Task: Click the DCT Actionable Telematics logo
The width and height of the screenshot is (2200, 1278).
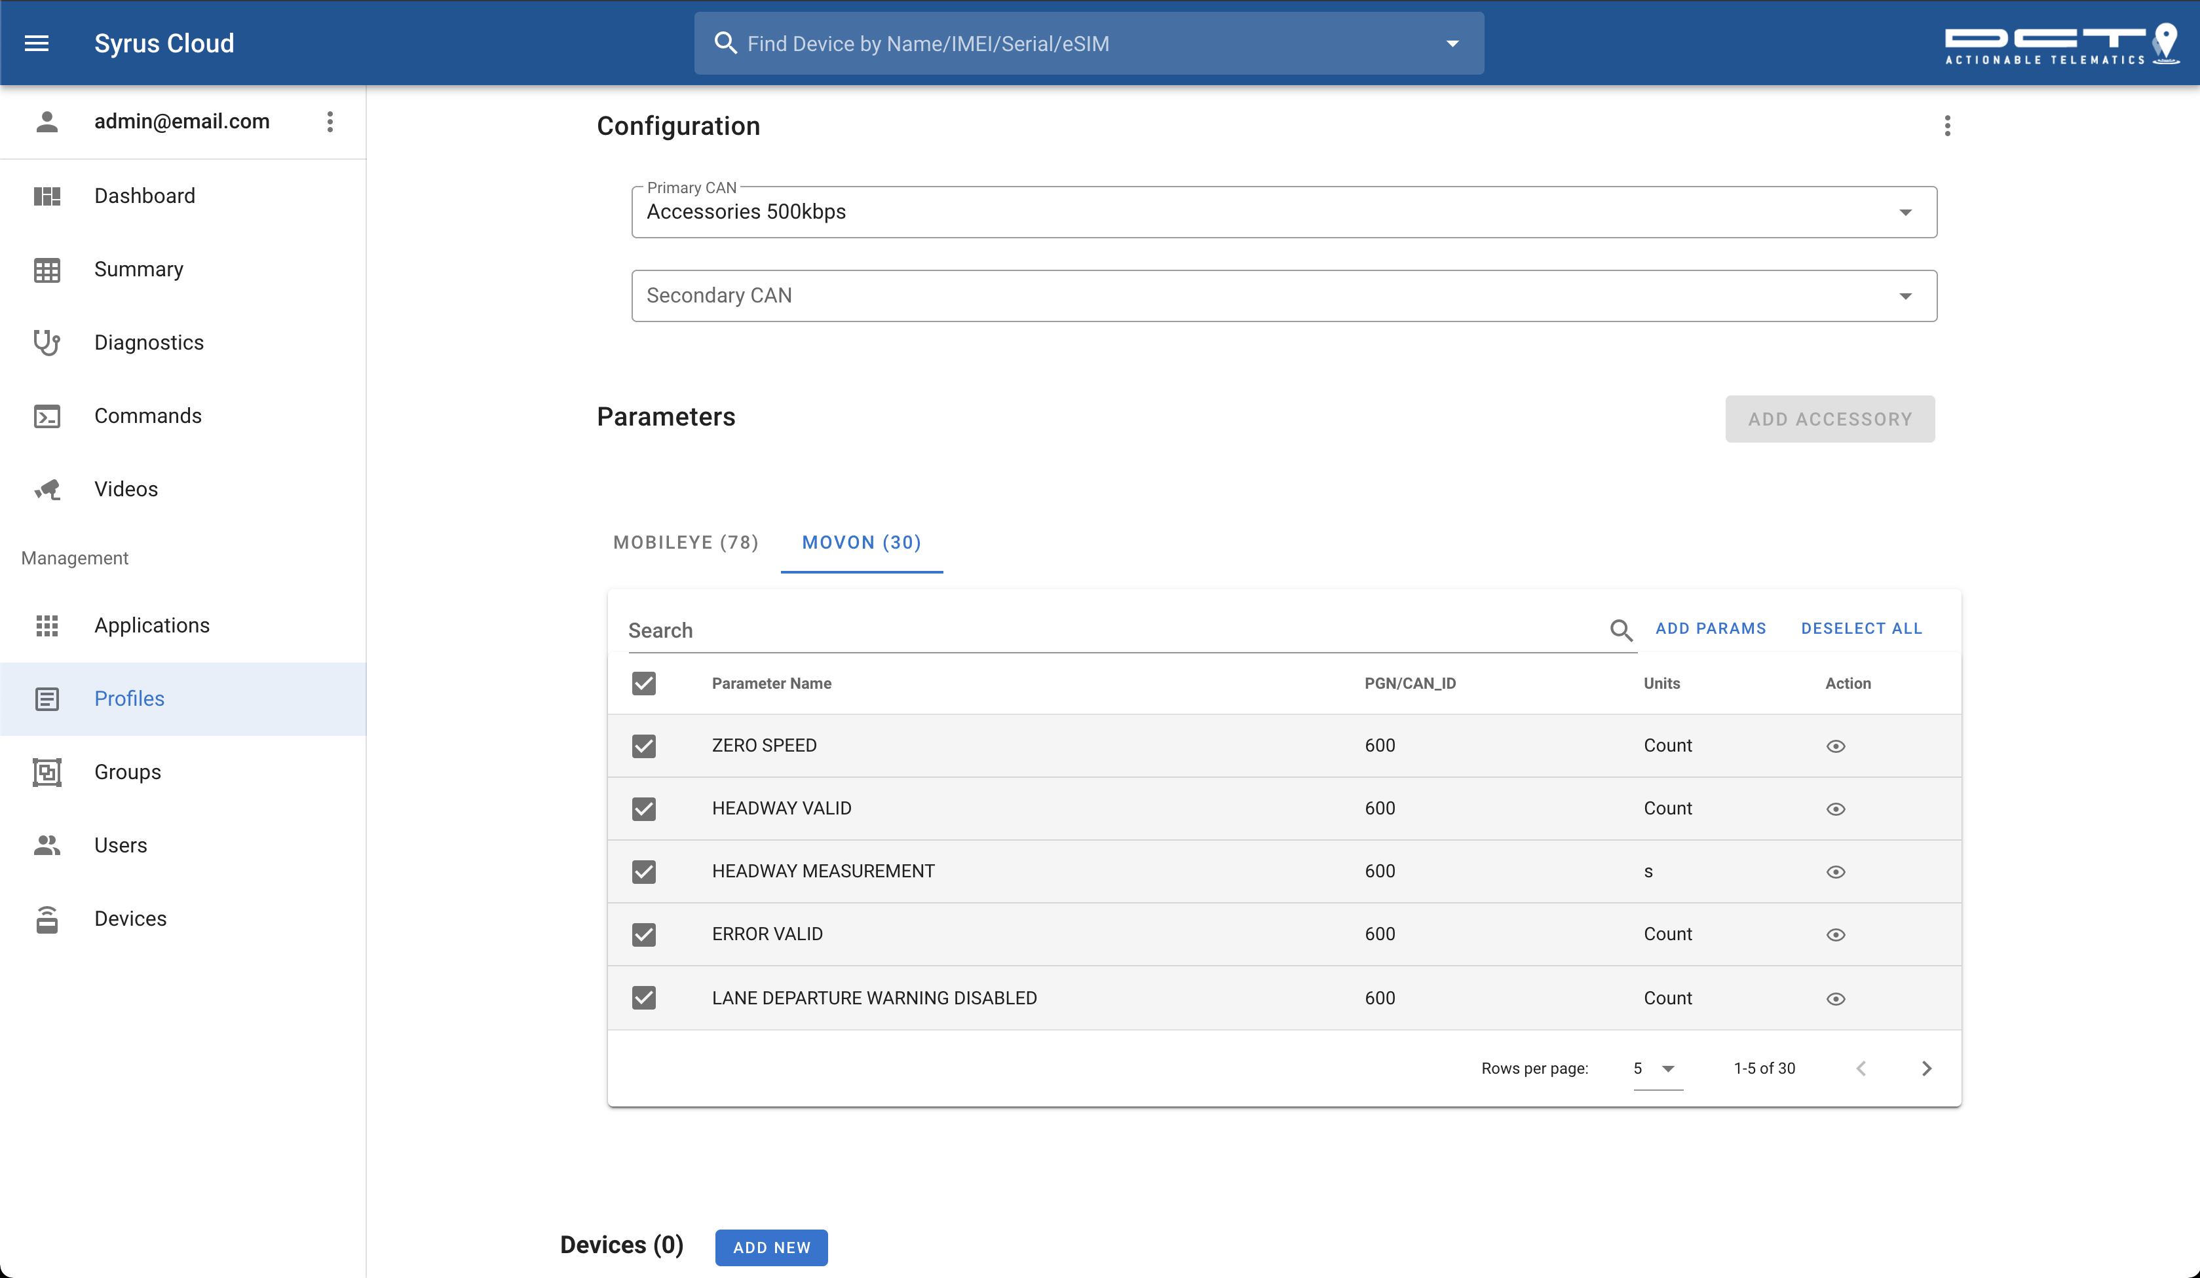Action: 2061,44
